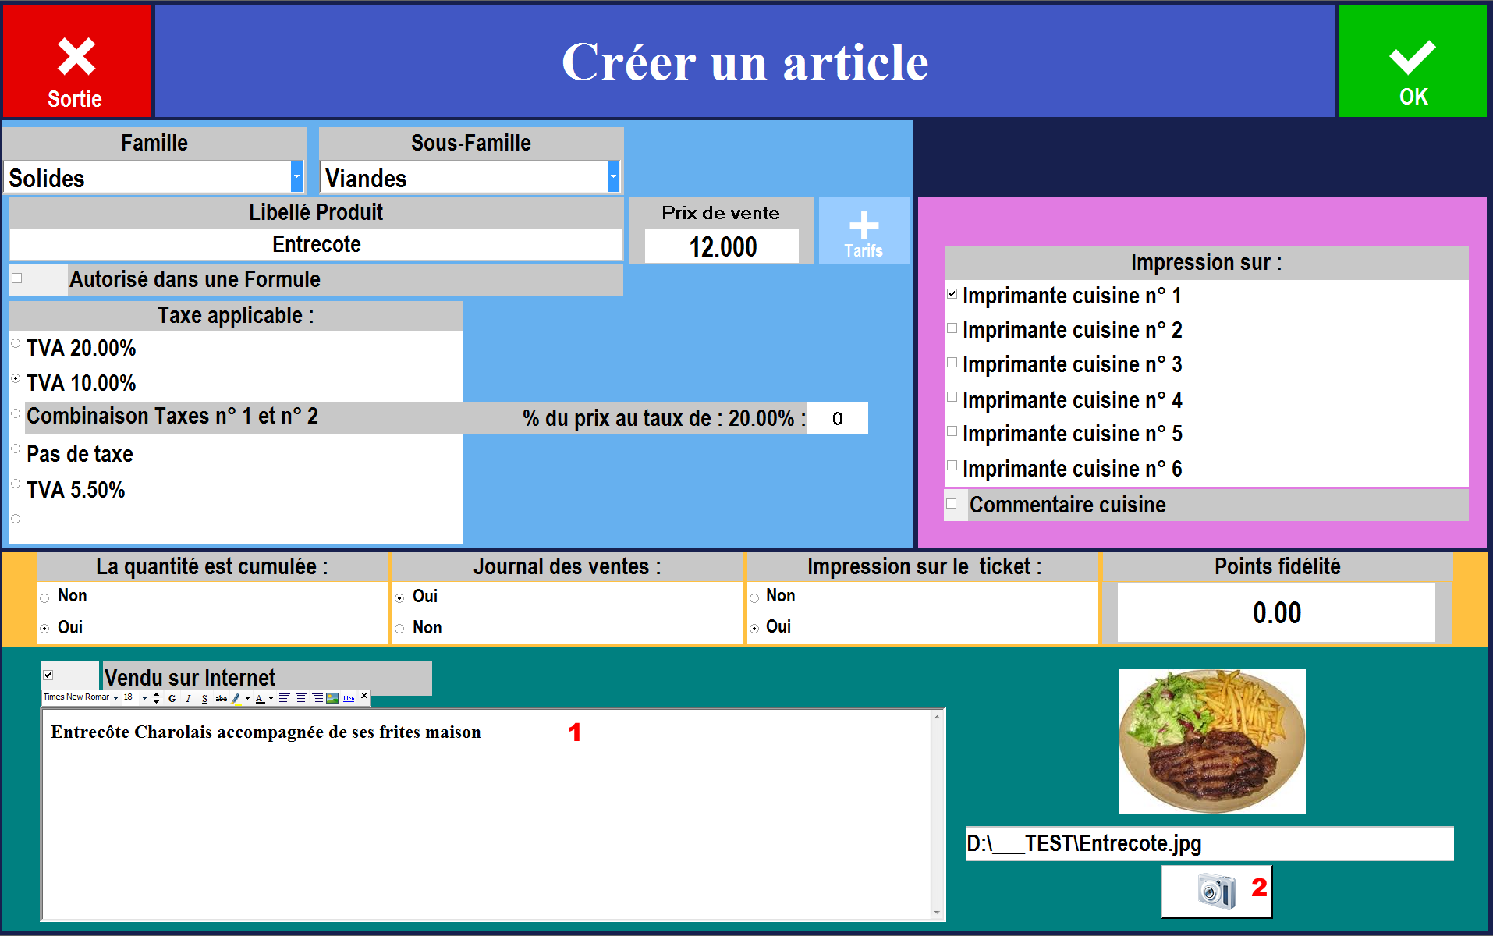Expand the Famille dropdown showing Solides
This screenshot has width=1493, height=936.
point(296,177)
